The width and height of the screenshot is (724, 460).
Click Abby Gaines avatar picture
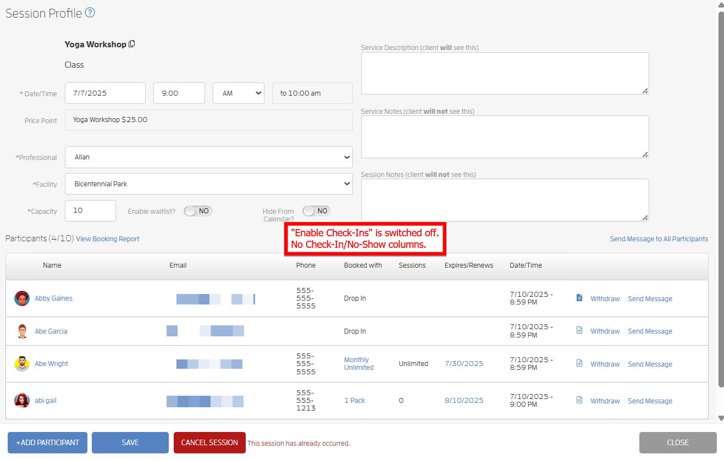22,298
